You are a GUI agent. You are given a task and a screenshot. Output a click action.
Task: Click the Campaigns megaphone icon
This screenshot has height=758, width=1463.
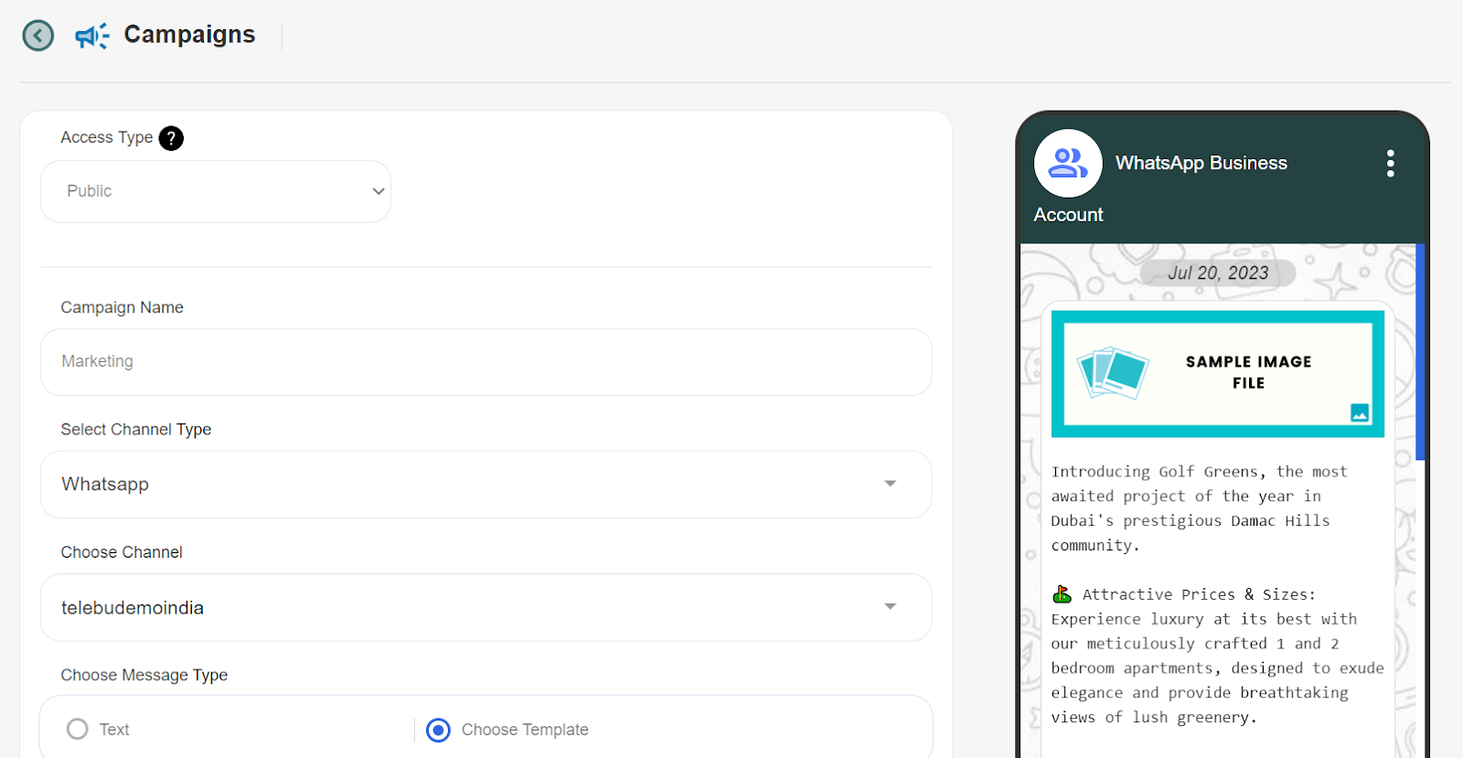pyautogui.click(x=92, y=36)
